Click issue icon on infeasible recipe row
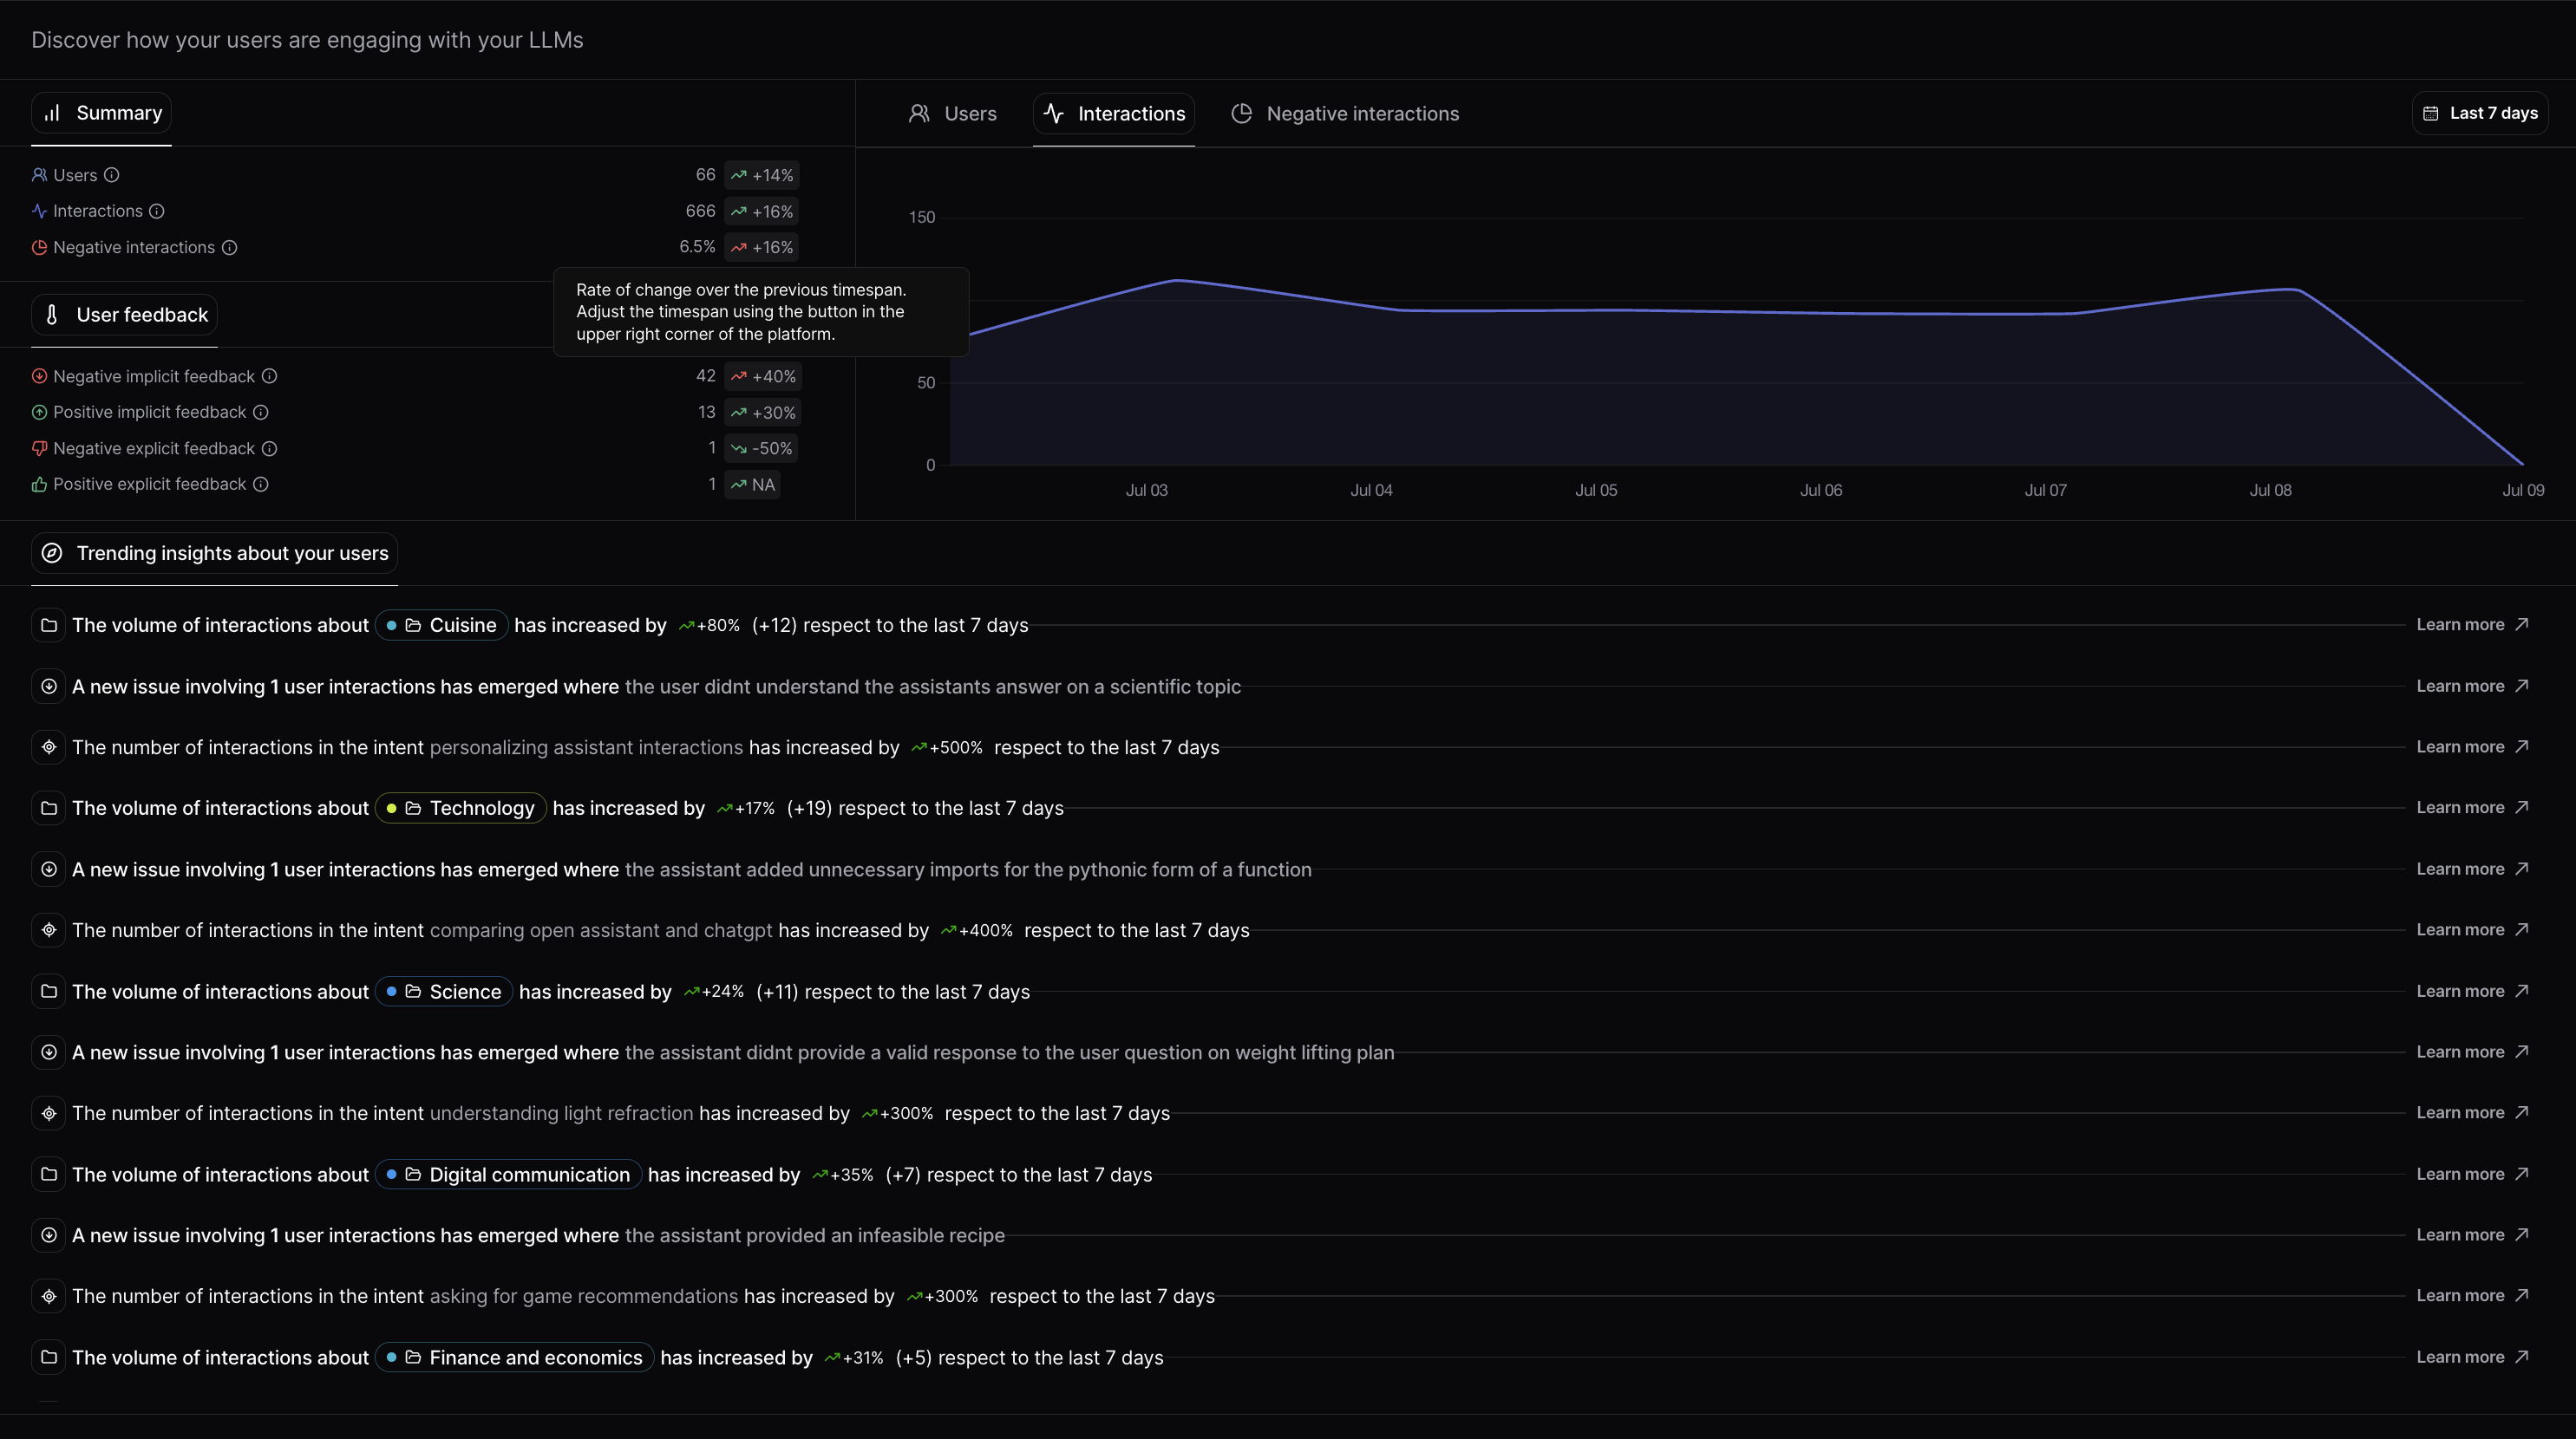This screenshot has width=2576, height=1439. (x=48, y=1235)
